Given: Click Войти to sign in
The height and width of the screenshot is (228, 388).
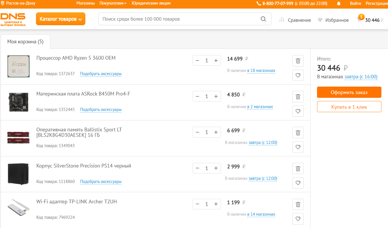Looking at the screenshot, I should pos(355,3).
